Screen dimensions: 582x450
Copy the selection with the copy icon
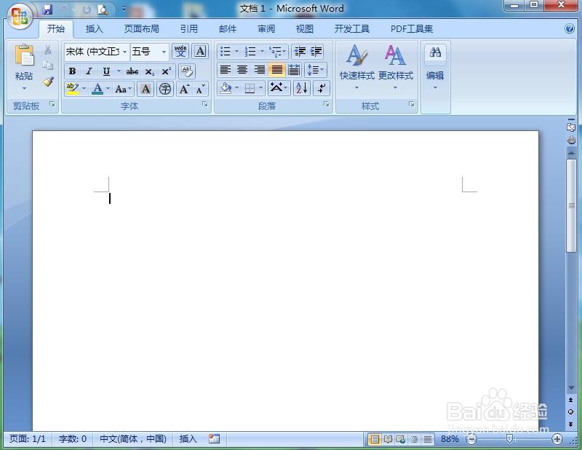click(x=47, y=66)
